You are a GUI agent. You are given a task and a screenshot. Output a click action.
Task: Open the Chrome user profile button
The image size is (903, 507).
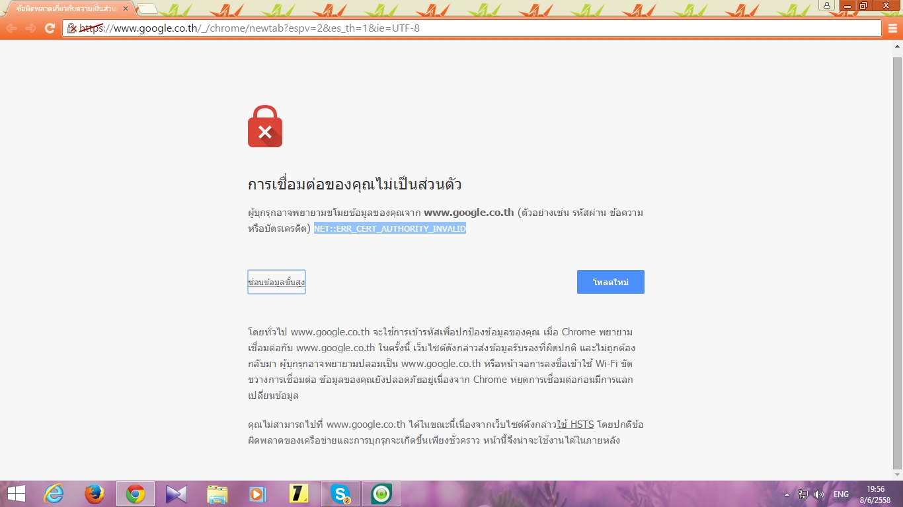(x=827, y=5)
